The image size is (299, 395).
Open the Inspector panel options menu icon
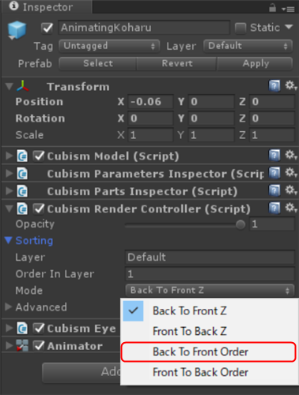288,9
